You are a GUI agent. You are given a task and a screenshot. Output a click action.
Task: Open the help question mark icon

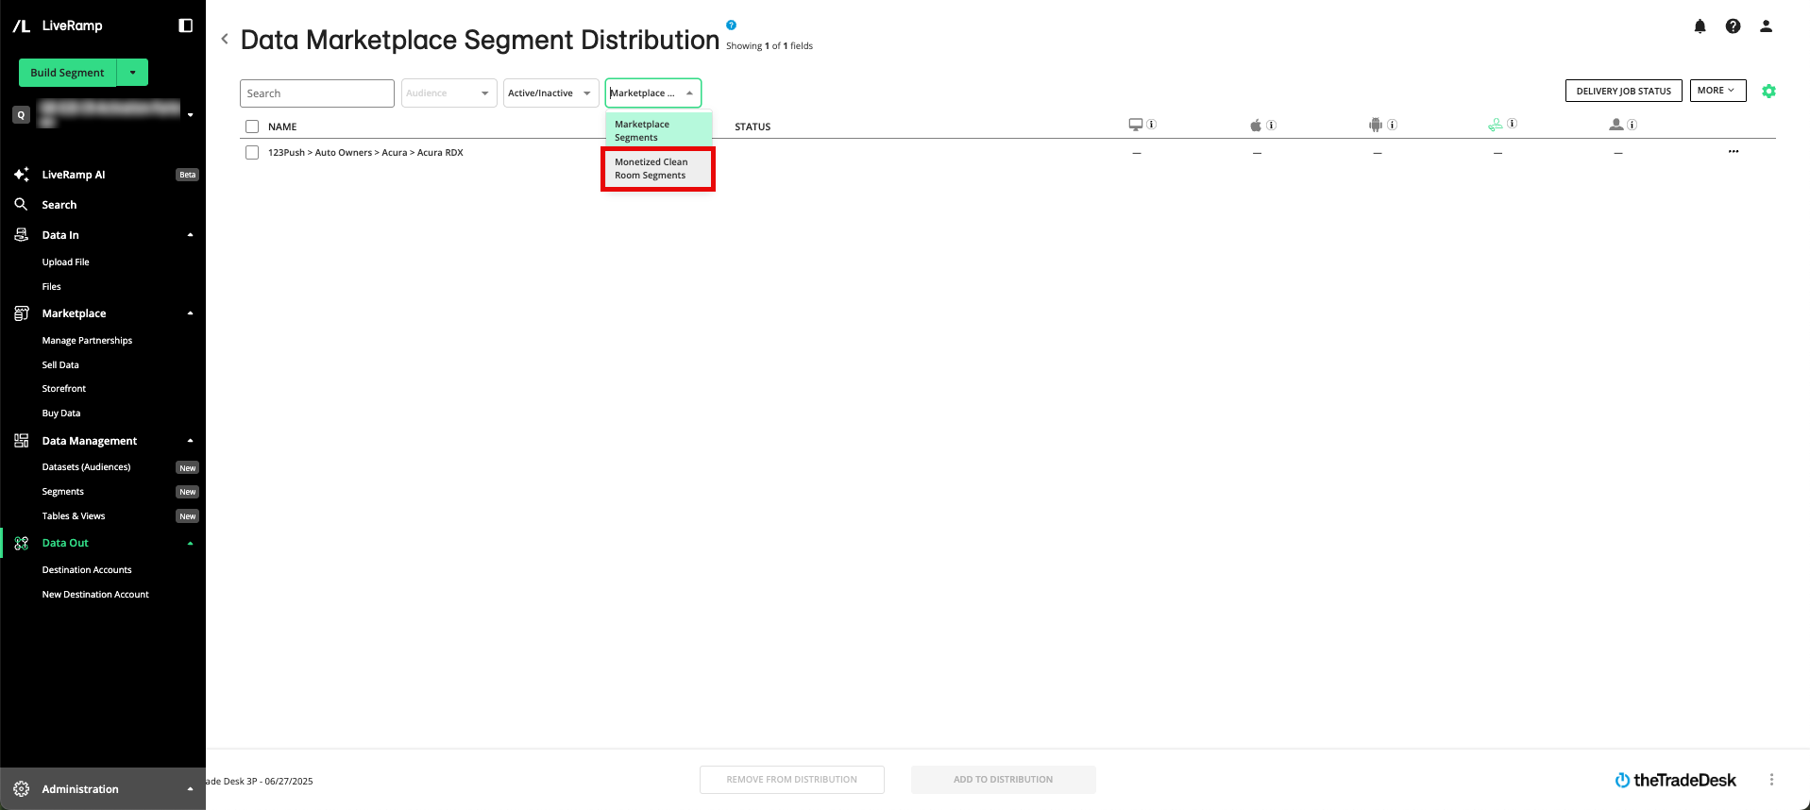point(1733,26)
